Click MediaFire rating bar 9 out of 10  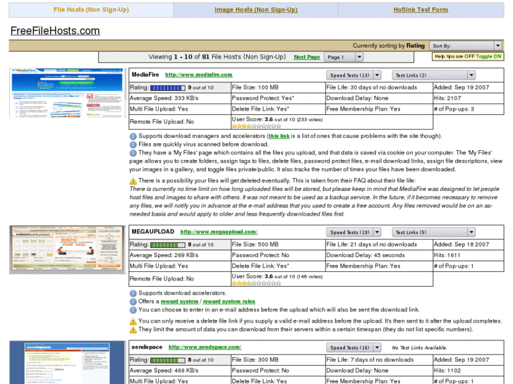[168, 87]
